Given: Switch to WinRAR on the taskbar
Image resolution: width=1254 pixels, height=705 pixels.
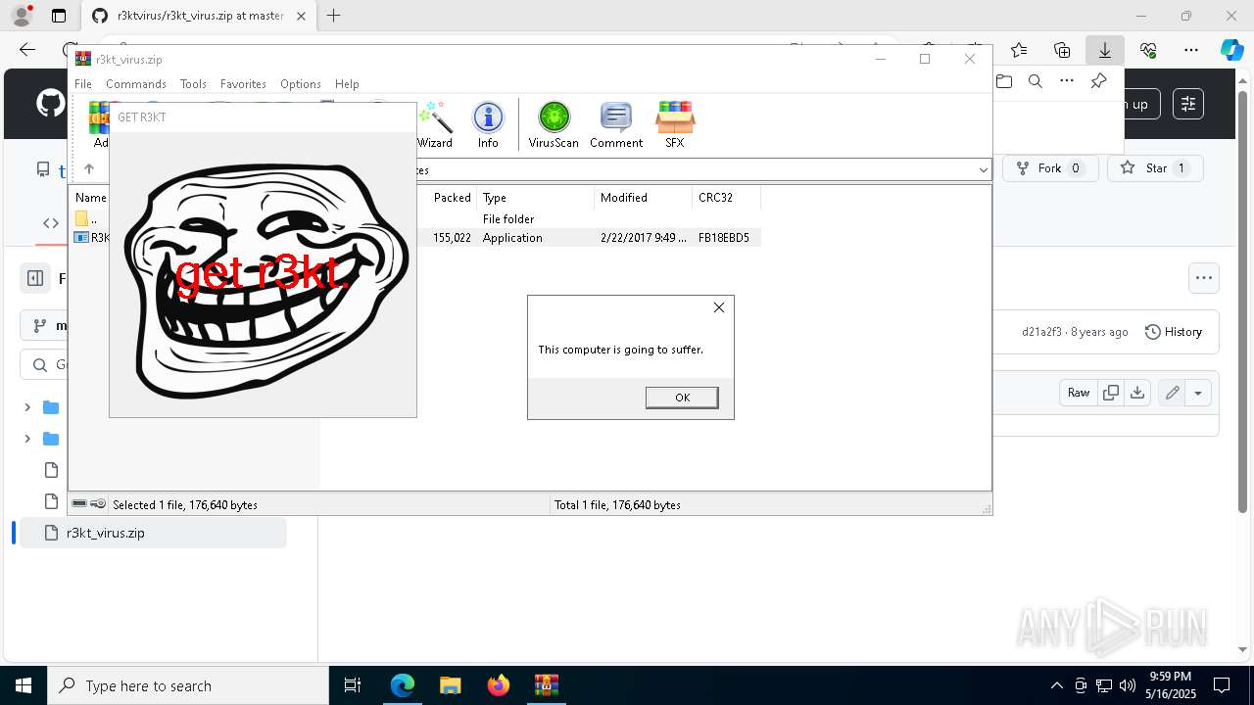Looking at the screenshot, I should coord(546,685).
